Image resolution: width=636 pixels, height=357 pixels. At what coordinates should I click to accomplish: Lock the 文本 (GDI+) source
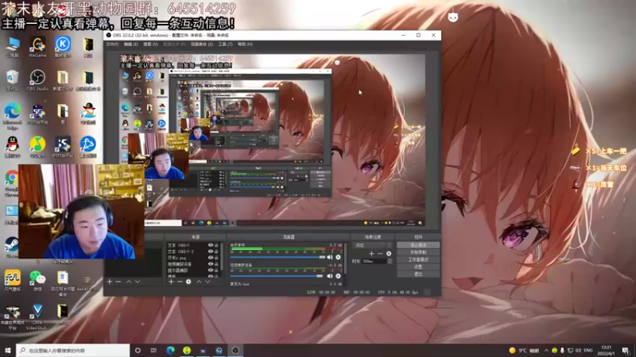(x=216, y=245)
